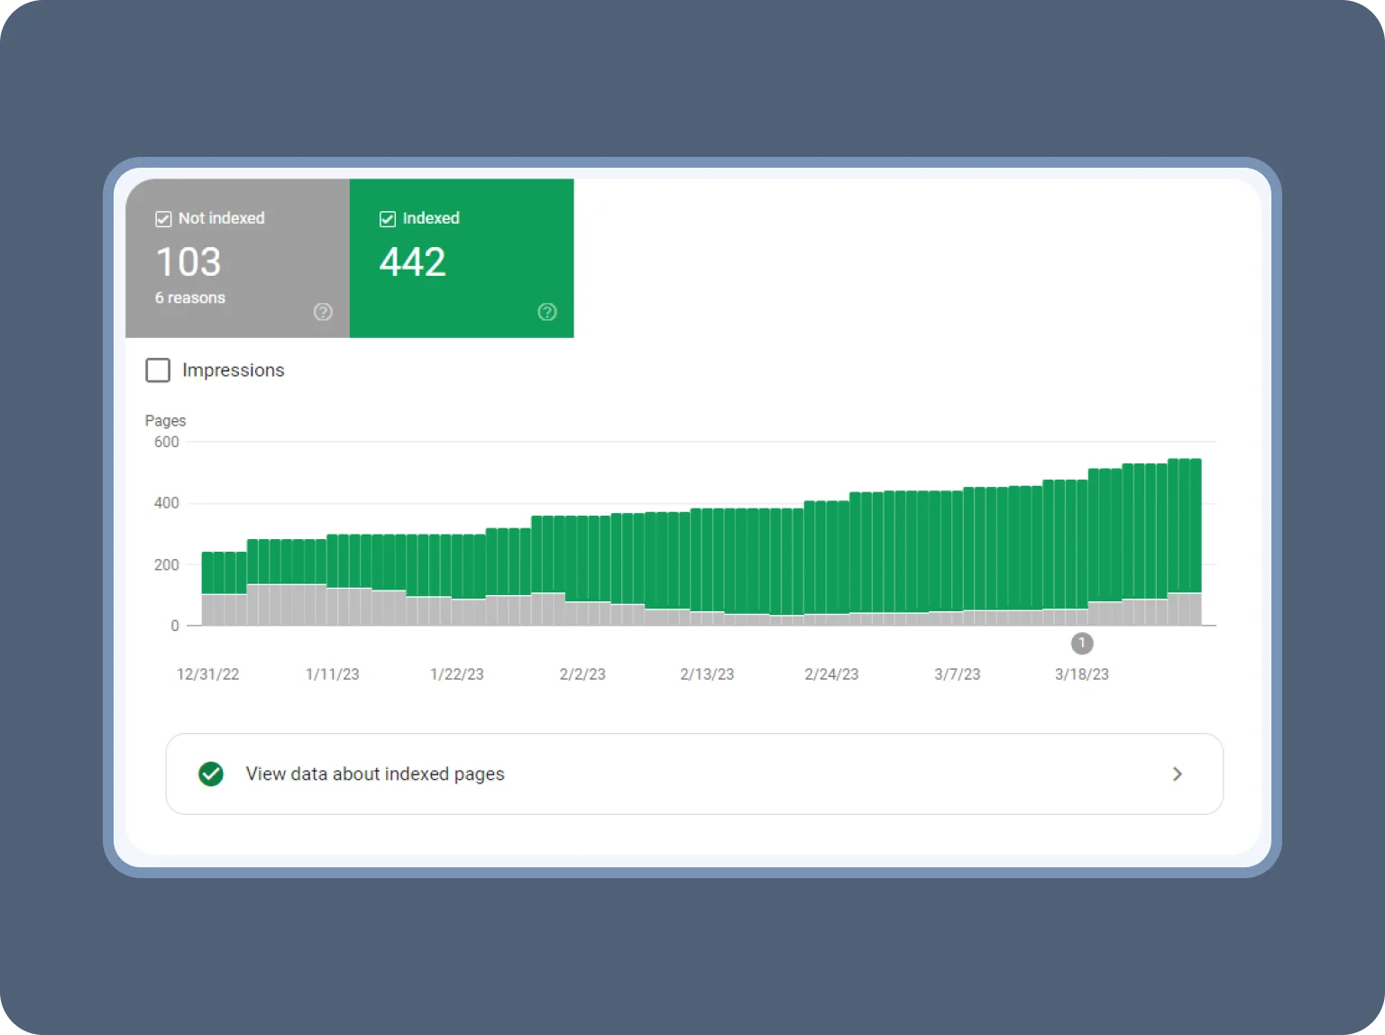Click the 103 not indexed count

tap(188, 262)
